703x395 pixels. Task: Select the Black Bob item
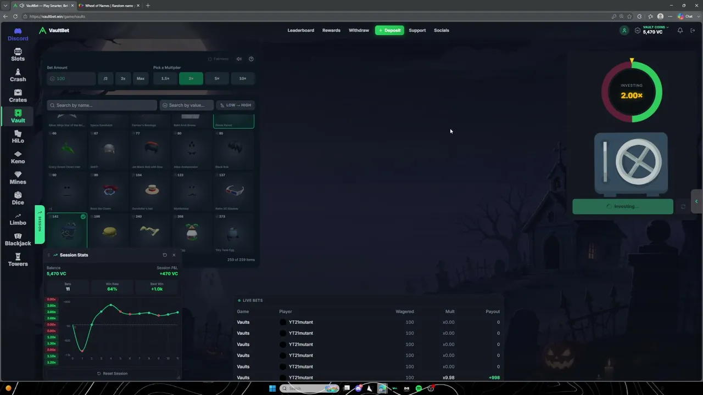[234, 149]
